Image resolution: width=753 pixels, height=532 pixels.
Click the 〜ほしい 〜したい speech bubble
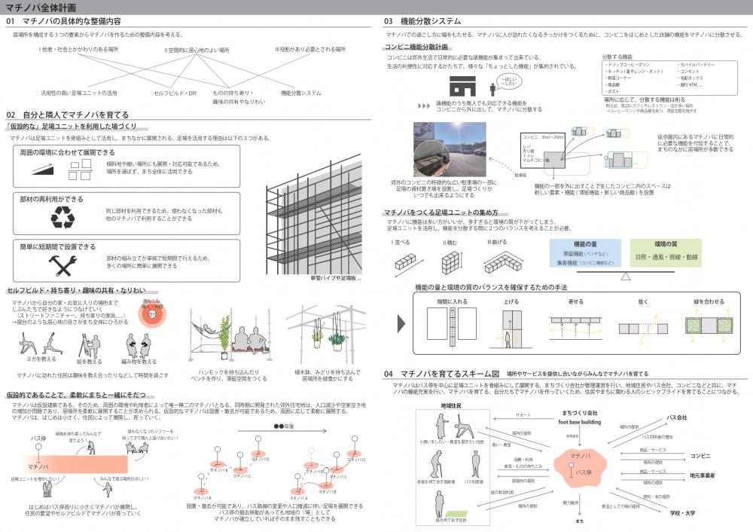(x=509, y=81)
